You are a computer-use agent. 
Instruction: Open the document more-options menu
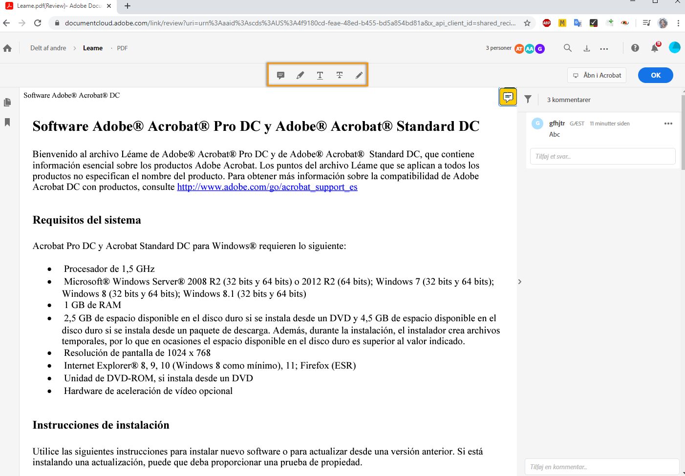pos(604,48)
